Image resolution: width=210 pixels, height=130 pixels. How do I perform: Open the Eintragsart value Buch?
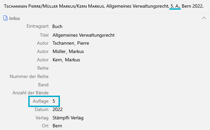click(57, 26)
